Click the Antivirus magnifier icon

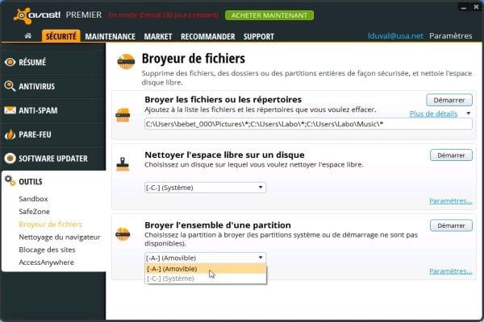(x=10, y=86)
